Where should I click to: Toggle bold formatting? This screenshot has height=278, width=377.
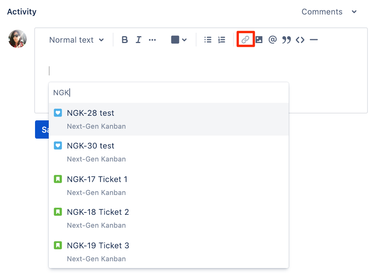(124, 39)
